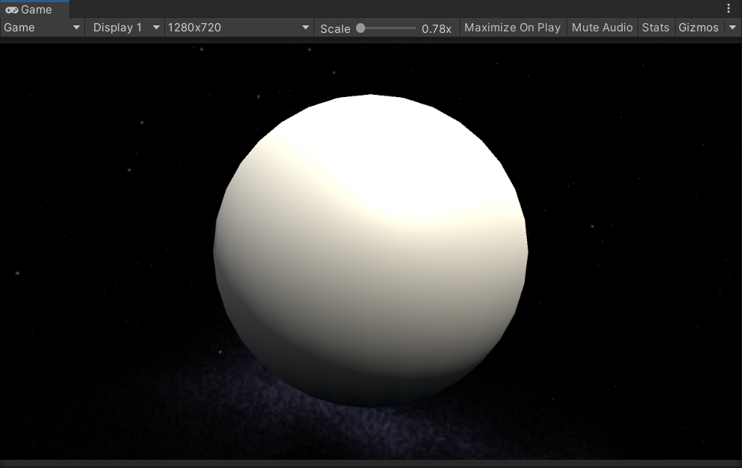The image size is (742, 468).
Task: Open the Display 1 dropdown
Action: point(125,28)
